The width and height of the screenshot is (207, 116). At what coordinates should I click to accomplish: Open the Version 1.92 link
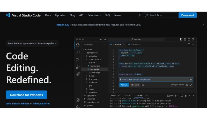tap(63, 25)
